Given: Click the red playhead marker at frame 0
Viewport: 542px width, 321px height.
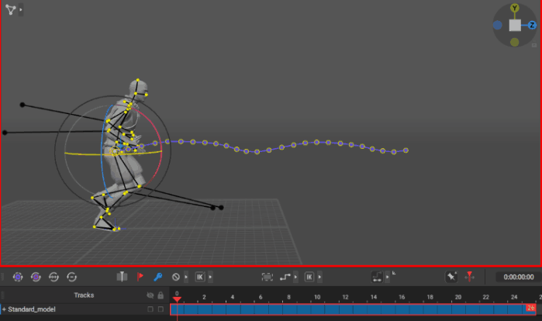Looking at the screenshot, I should pyautogui.click(x=177, y=299).
